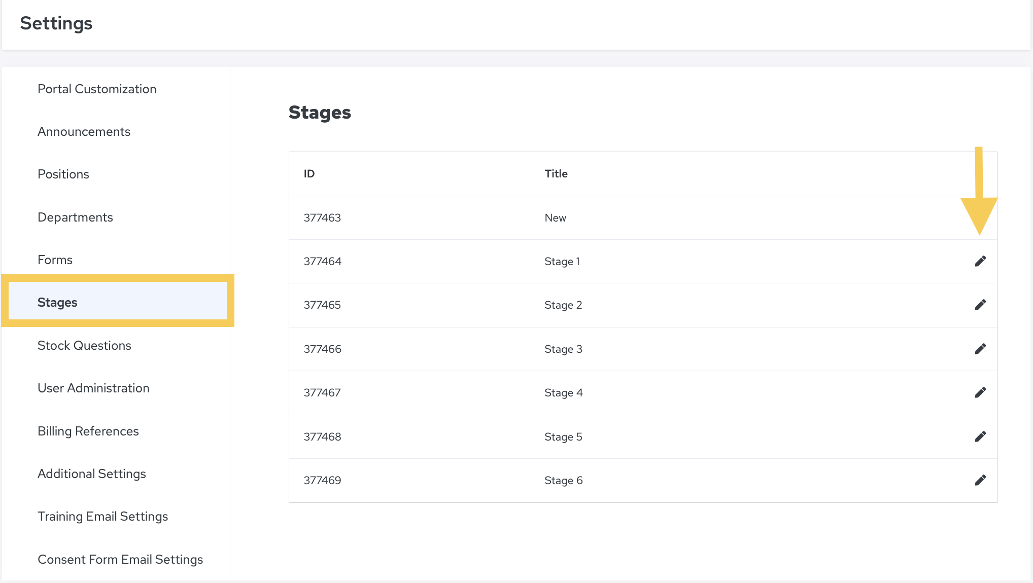Open Billing References page
The height and width of the screenshot is (583, 1033).
coord(88,431)
